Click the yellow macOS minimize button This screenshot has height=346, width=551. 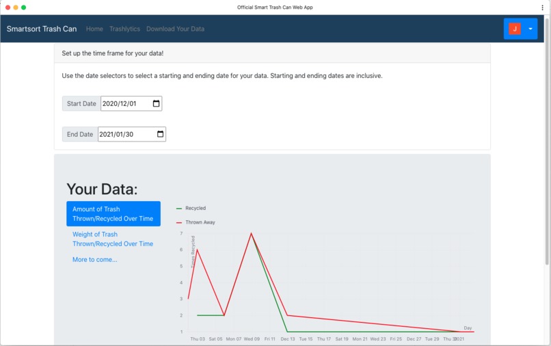16,8
